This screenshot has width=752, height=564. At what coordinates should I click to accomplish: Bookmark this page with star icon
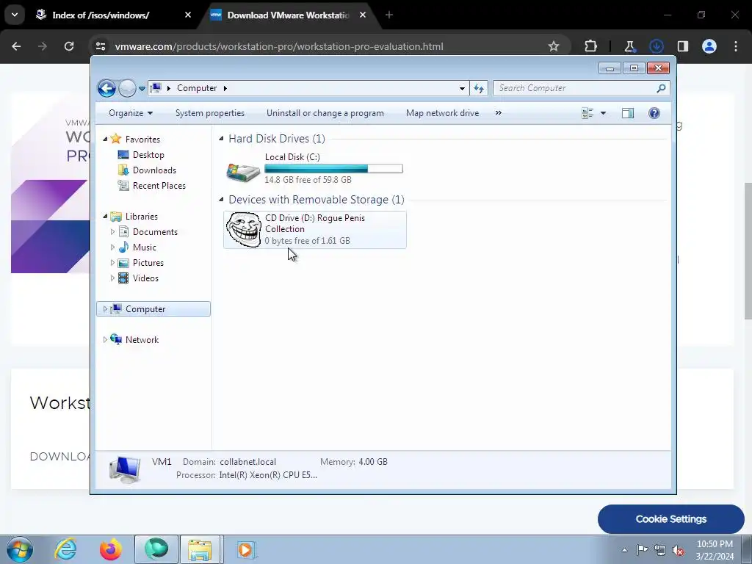pos(554,46)
